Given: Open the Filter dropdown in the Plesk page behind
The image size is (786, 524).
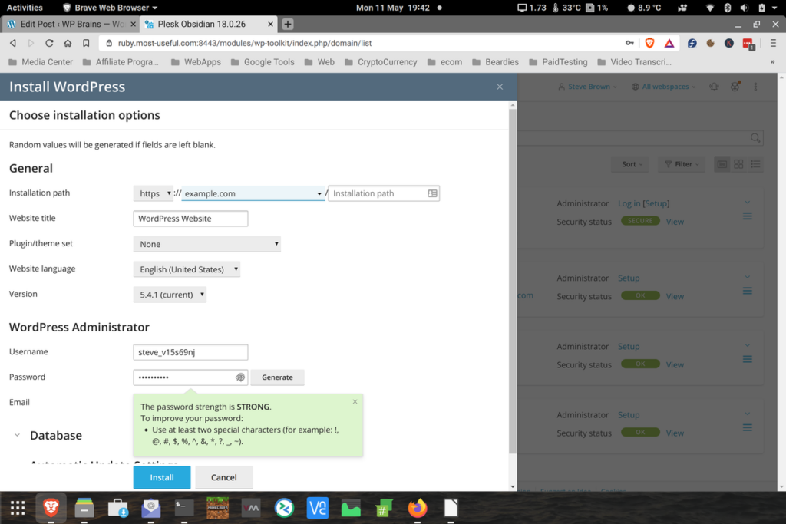Looking at the screenshot, I should pos(682,164).
